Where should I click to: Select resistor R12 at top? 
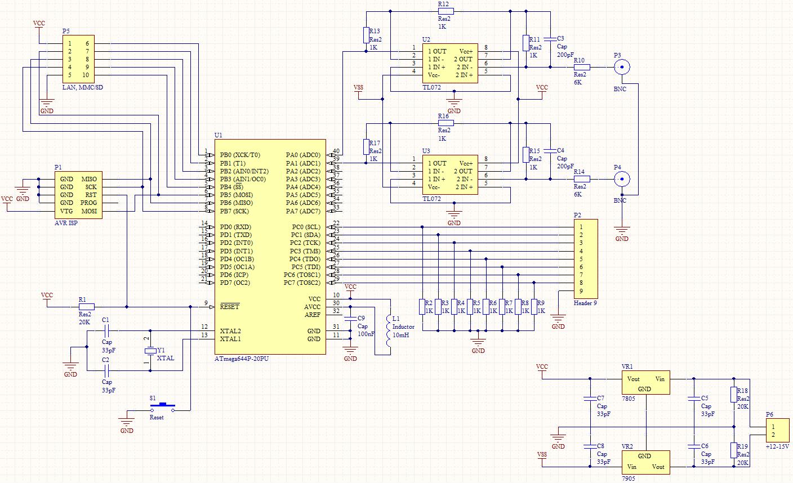click(x=445, y=11)
